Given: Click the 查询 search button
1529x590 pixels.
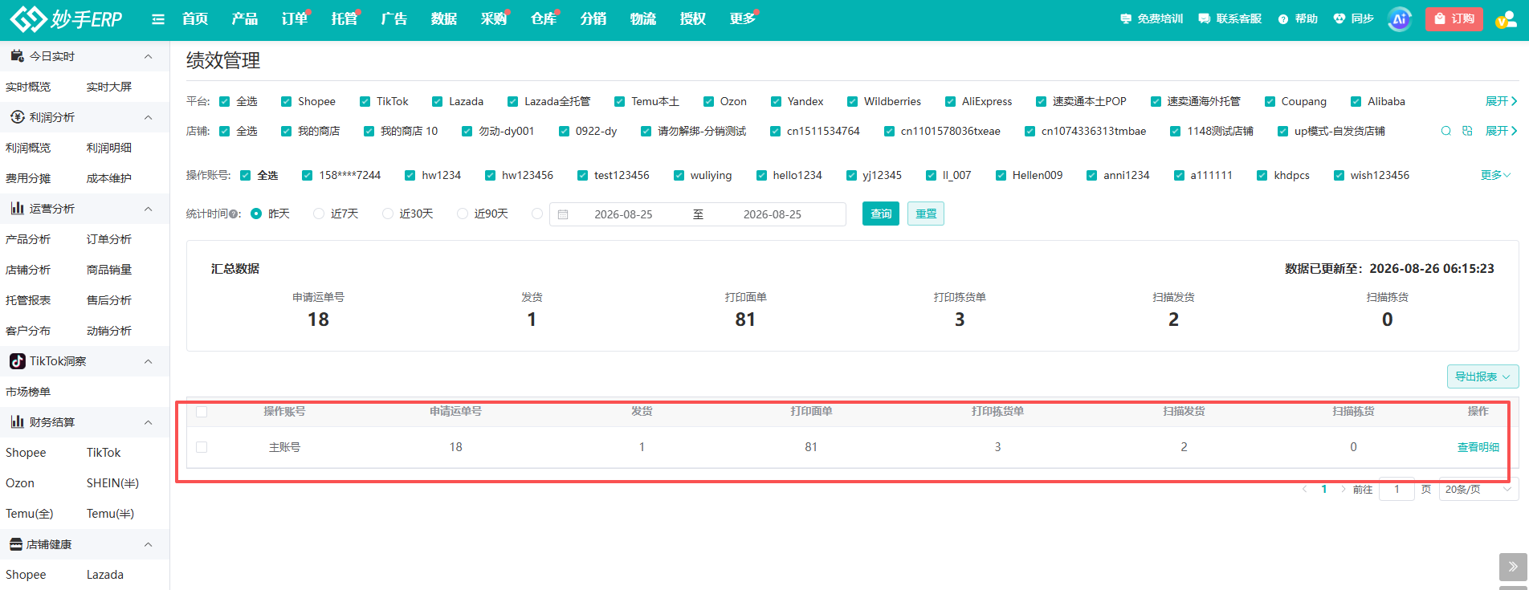Looking at the screenshot, I should pos(881,214).
